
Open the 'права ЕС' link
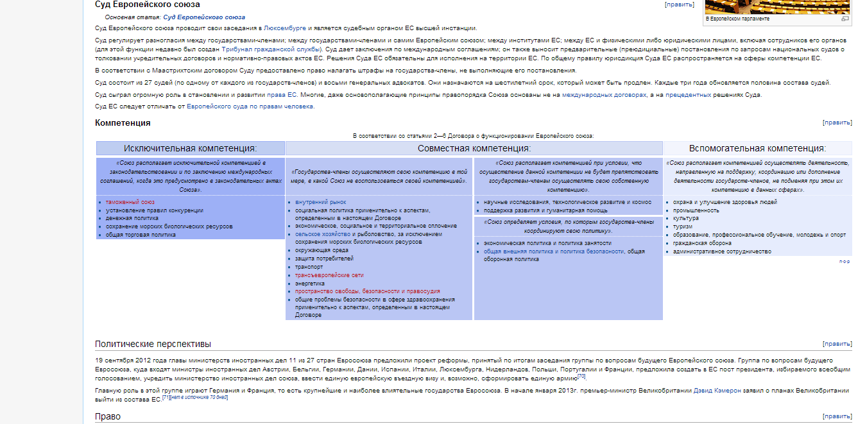(282, 95)
